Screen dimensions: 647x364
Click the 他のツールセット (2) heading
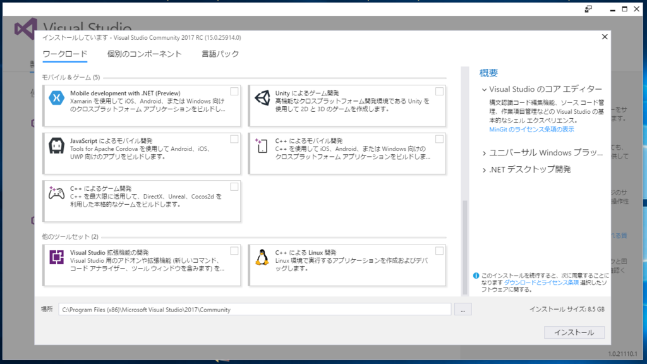[x=70, y=236]
